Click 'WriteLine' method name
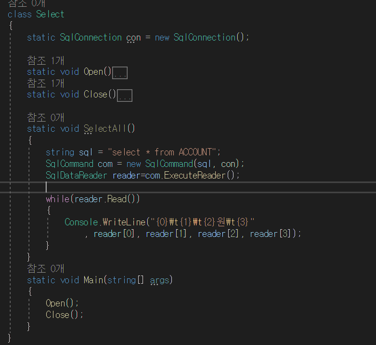This screenshot has width=376, height=345. click(124, 222)
